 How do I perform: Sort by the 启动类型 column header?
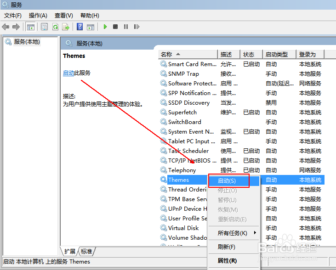click(x=279, y=54)
